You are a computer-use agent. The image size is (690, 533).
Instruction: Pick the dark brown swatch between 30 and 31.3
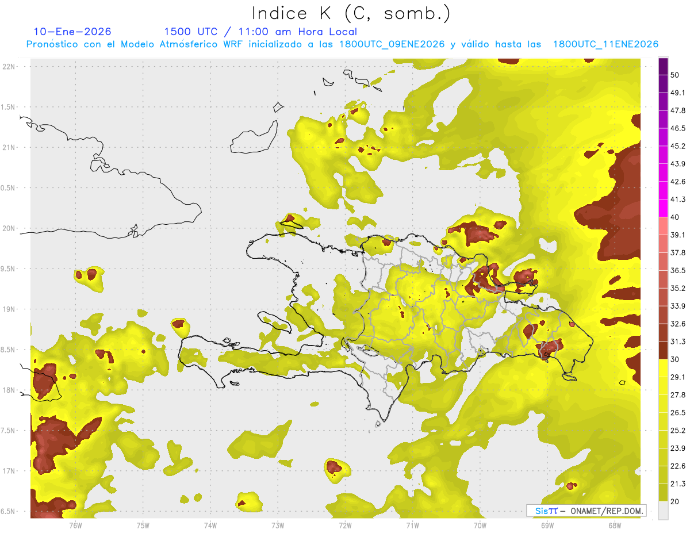pyautogui.click(x=663, y=350)
